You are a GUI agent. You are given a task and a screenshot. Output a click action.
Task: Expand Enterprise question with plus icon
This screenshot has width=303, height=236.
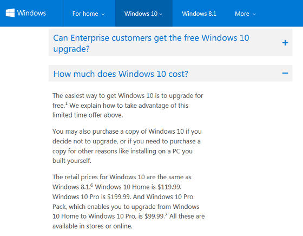click(x=285, y=43)
